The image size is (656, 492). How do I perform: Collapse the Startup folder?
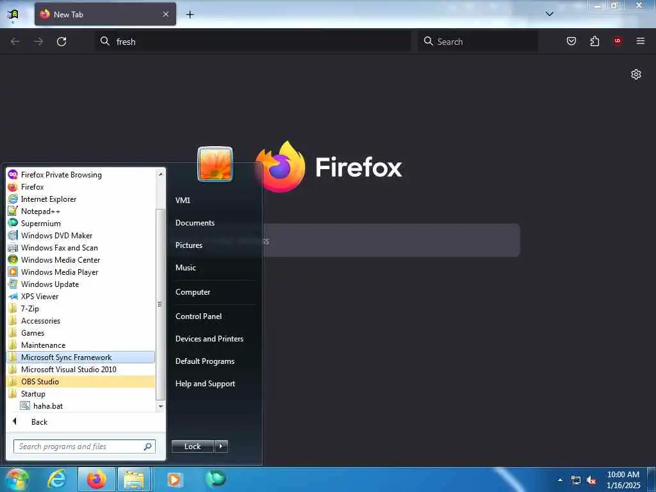click(81, 394)
